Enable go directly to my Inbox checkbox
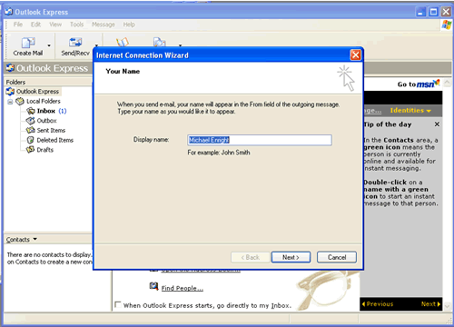The height and width of the screenshot is (327, 454). tap(118, 304)
